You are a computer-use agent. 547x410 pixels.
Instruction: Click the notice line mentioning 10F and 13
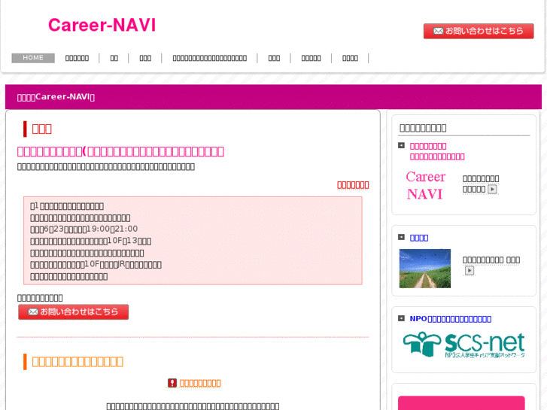(x=91, y=241)
